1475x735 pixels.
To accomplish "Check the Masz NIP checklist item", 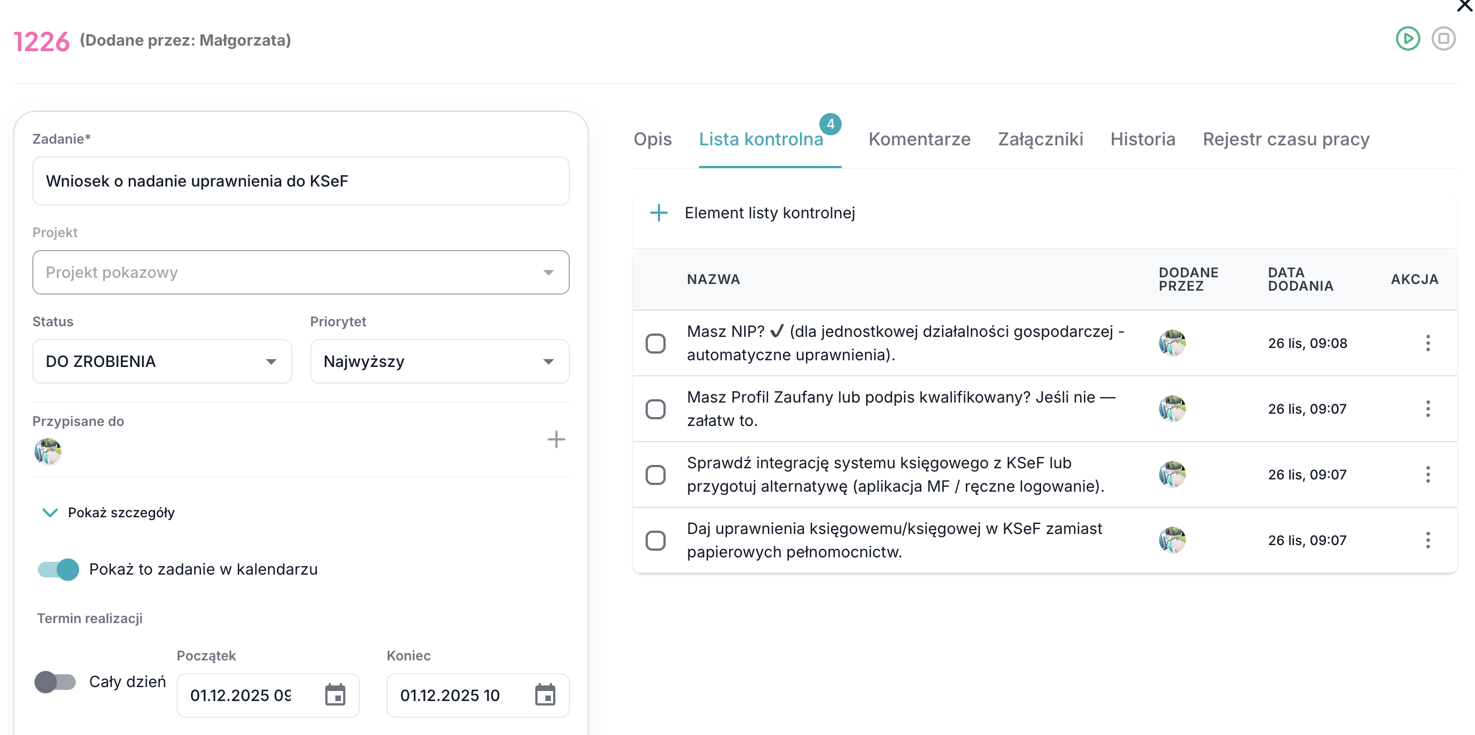I will coord(655,344).
